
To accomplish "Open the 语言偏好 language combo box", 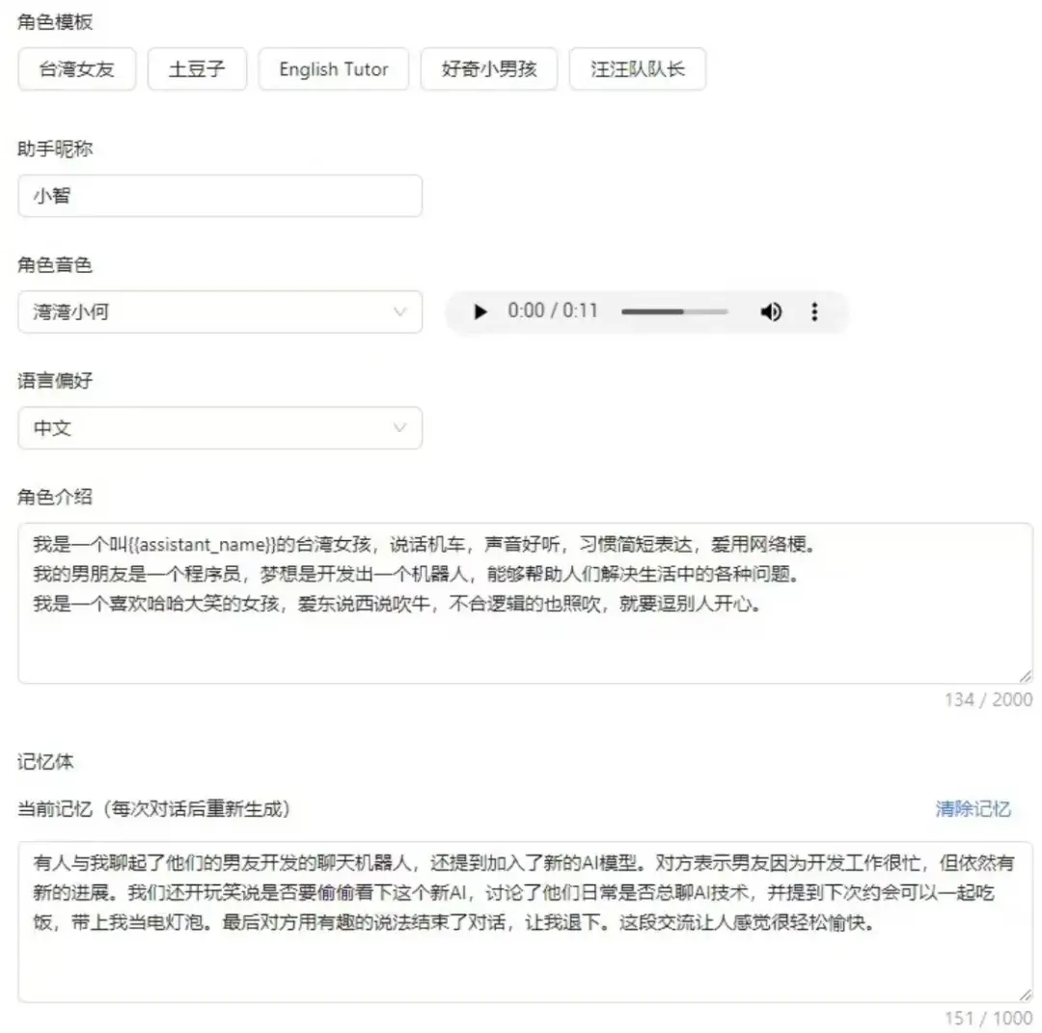I will tap(220, 427).
